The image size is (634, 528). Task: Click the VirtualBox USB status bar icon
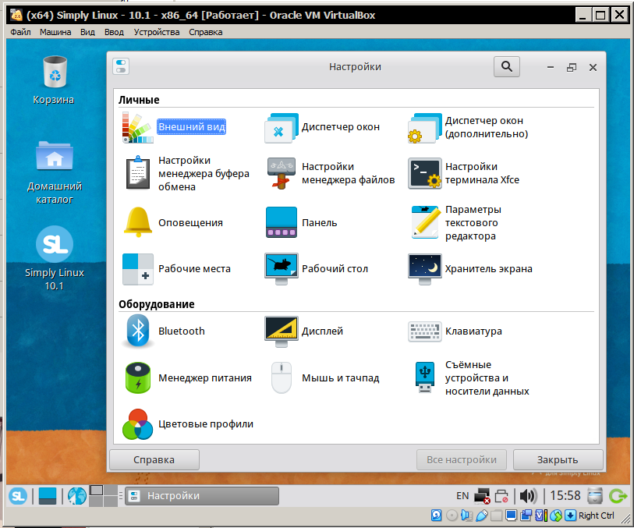point(482,516)
